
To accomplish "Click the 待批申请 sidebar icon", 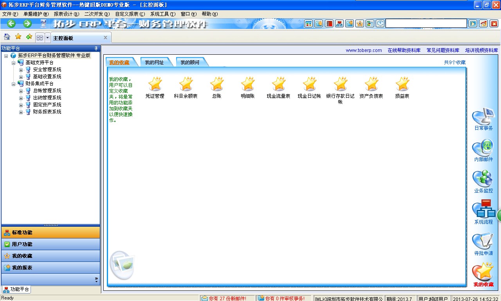I will pyautogui.click(x=483, y=242).
